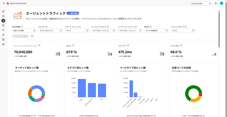Click the Tea bar in category chart
The height and width of the screenshot is (117, 227).
pyautogui.click(x=102, y=90)
